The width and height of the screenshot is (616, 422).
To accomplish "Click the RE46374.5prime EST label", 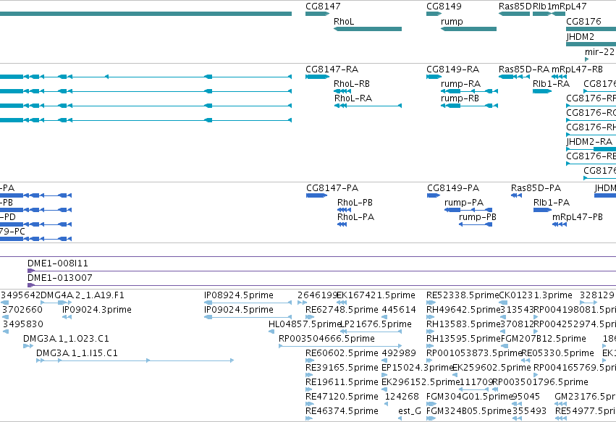I will (342, 411).
